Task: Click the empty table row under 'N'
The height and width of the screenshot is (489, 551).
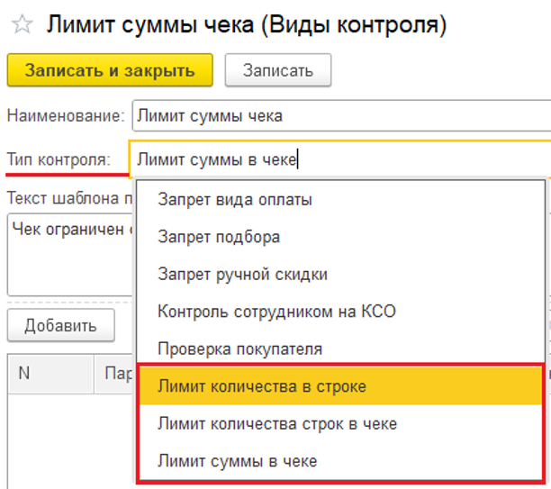Action: (x=50, y=432)
